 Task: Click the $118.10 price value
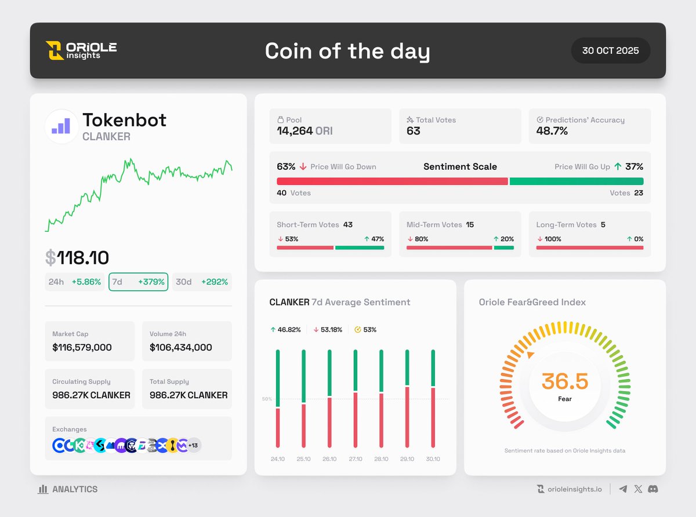[x=77, y=258]
